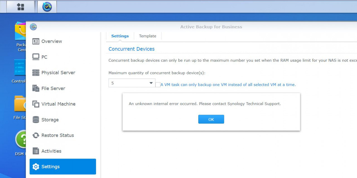Click the Storage database icon

point(36,120)
